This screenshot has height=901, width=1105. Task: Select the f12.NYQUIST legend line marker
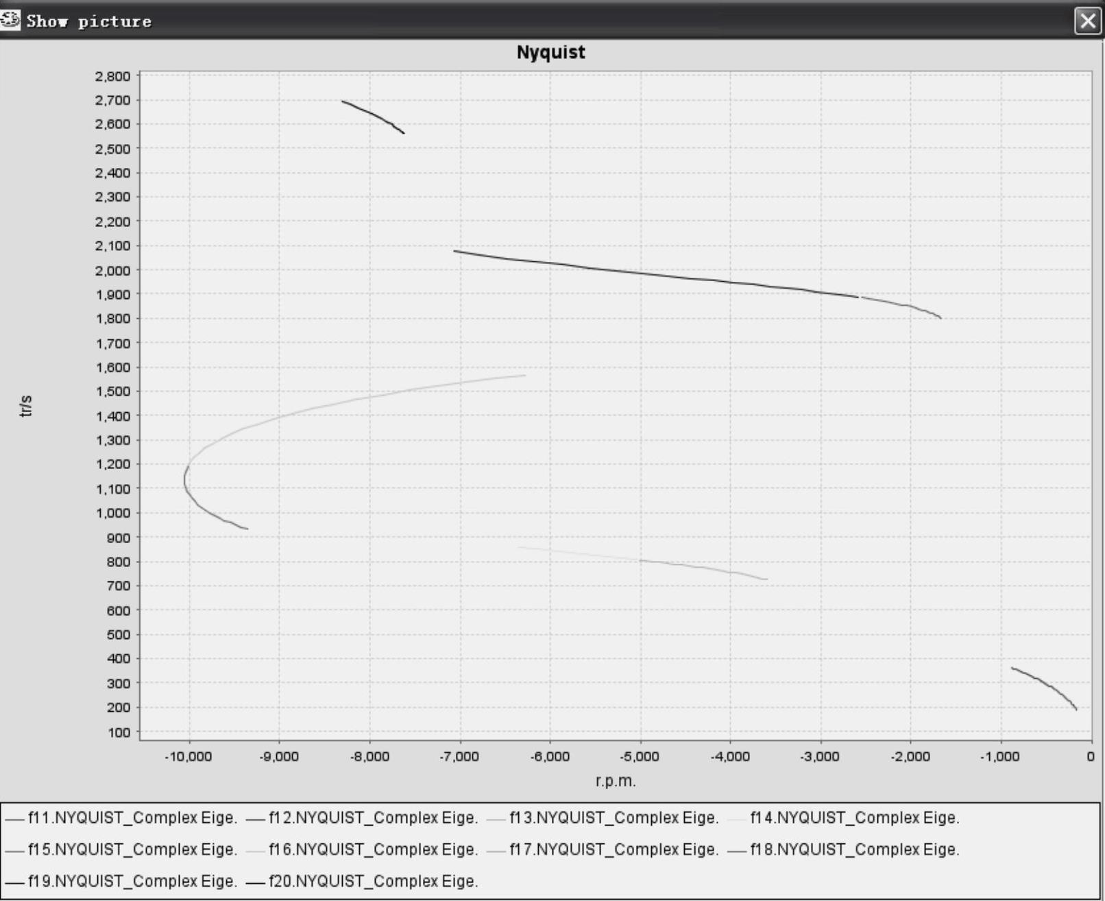click(255, 819)
